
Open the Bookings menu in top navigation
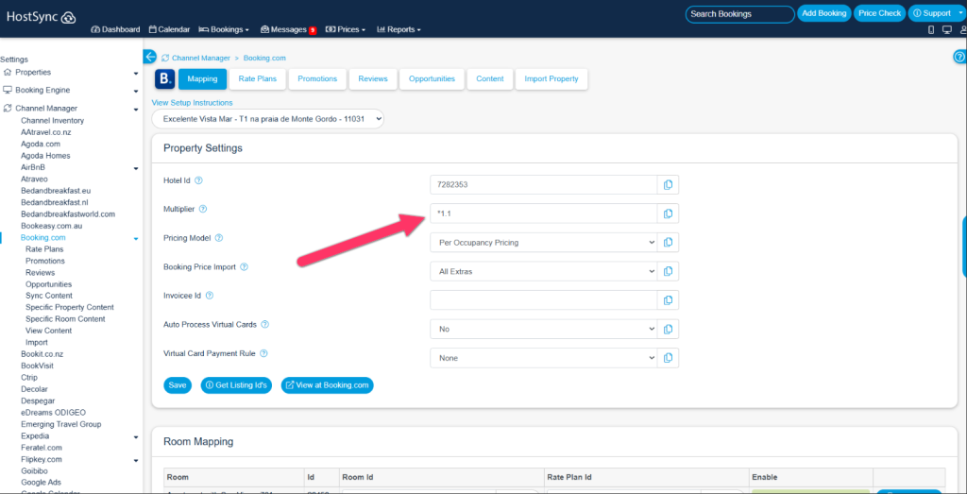[x=224, y=29]
